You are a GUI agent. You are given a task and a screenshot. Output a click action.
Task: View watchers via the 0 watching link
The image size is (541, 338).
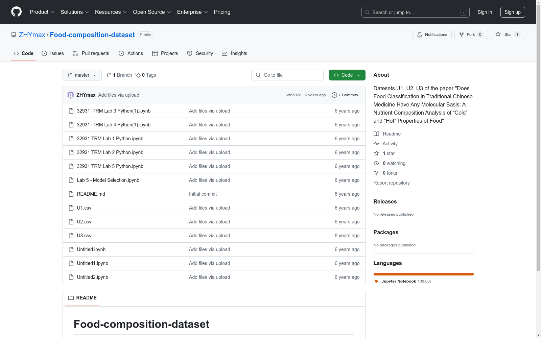394,163
